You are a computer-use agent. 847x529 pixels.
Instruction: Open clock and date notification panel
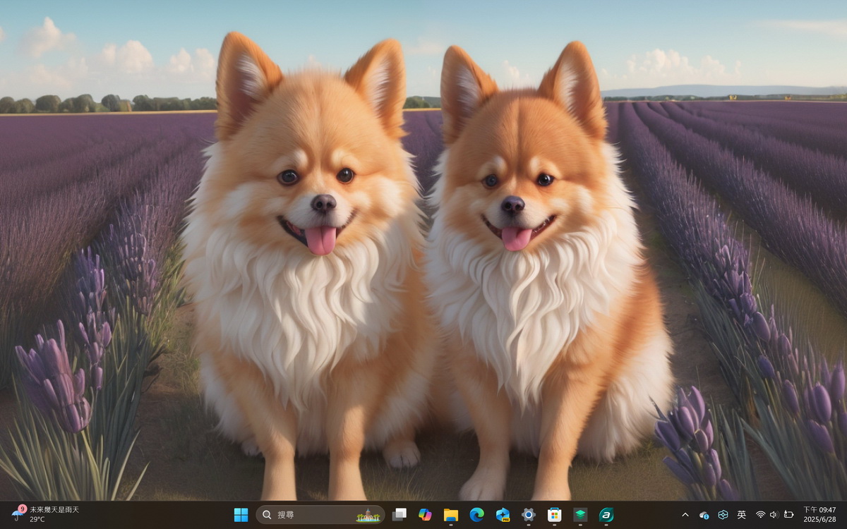pyautogui.click(x=819, y=514)
